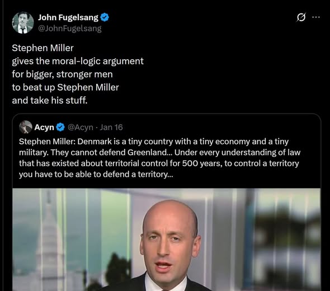330x291 pixels.
Task: Open the three-dot more options menu
Action: pos(316,17)
